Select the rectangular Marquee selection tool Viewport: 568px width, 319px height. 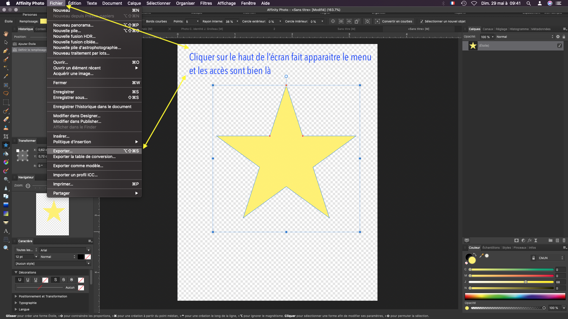click(x=6, y=102)
